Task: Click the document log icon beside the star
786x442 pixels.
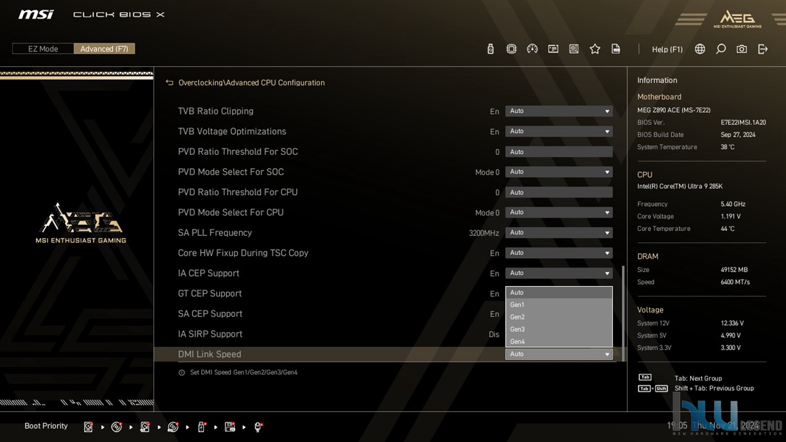Action: [616, 49]
